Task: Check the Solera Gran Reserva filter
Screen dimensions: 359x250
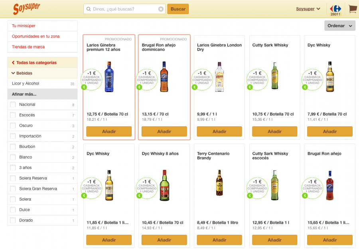Action: click(x=13, y=189)
